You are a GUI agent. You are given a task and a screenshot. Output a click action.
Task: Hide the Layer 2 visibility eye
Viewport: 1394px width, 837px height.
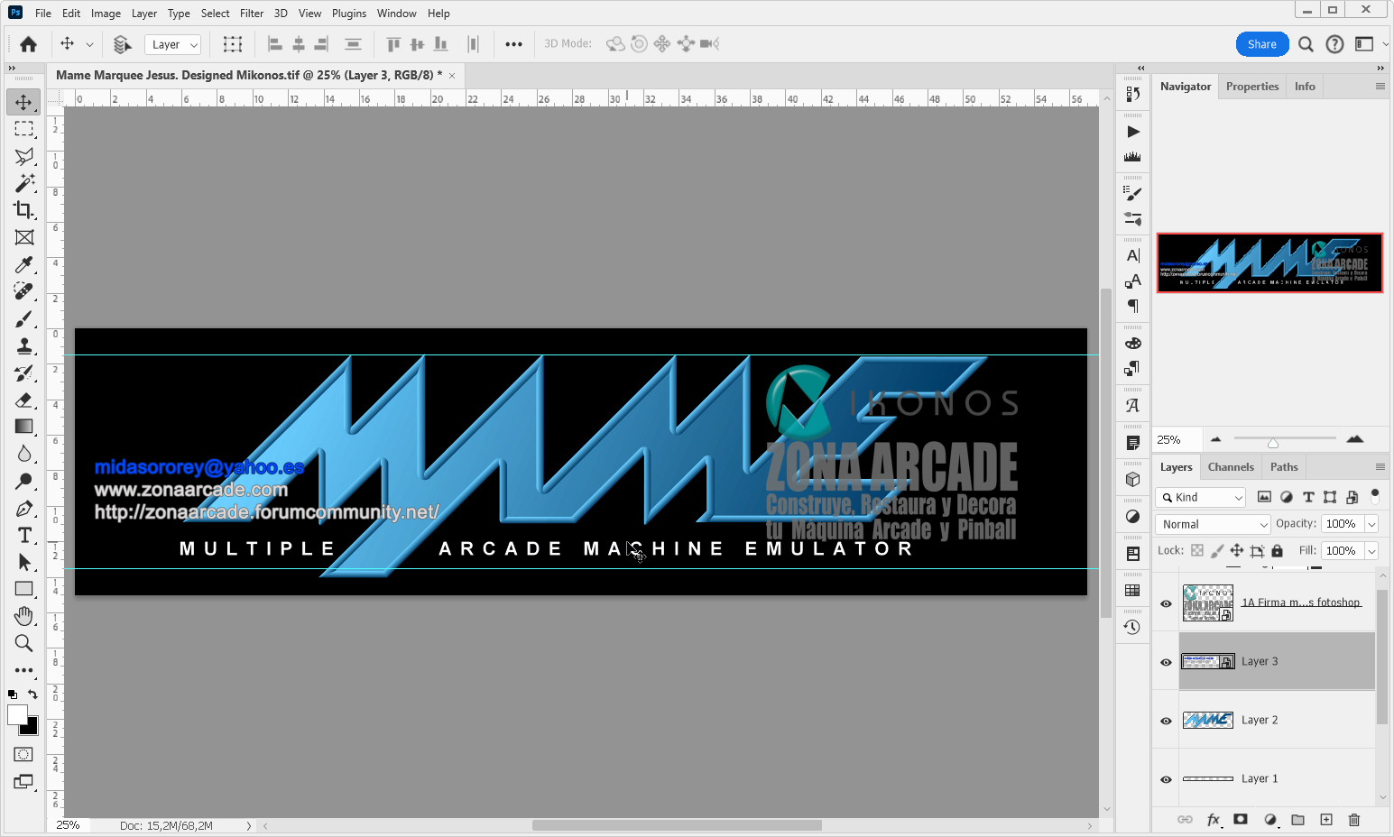1166,720
